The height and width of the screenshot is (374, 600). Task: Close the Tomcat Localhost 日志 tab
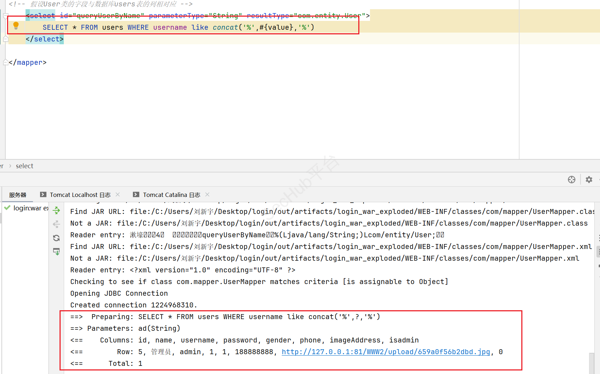pyautogui.click(x=118, y=194)
